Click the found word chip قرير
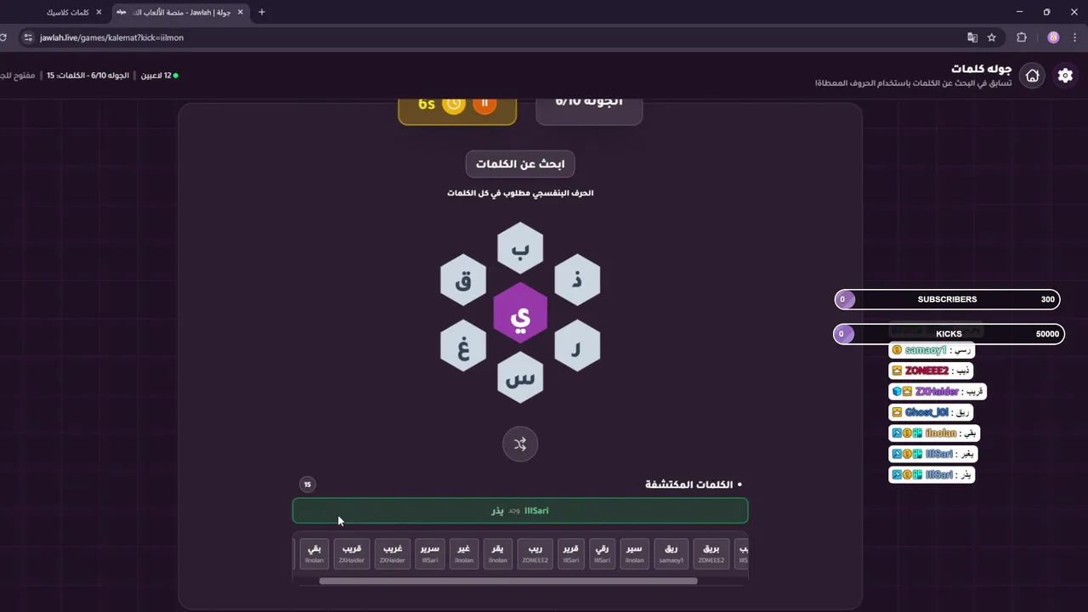 coord(570,553)
